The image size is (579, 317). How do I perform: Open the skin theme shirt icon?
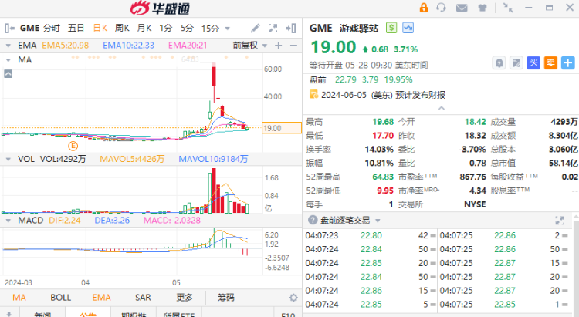[482, 8]
